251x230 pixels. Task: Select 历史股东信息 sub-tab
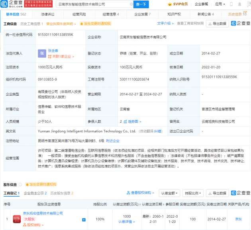tap(62, 193)
